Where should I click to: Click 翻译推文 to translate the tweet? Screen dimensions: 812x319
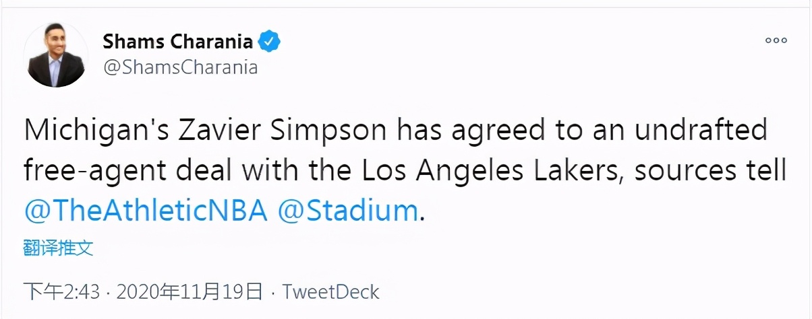(x=58, y=248)
